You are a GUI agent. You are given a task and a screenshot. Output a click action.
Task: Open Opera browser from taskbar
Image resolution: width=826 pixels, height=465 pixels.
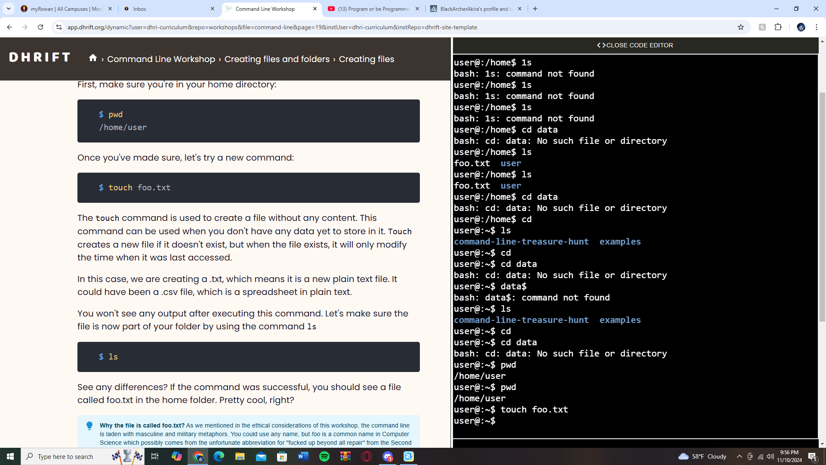point(367,456)
